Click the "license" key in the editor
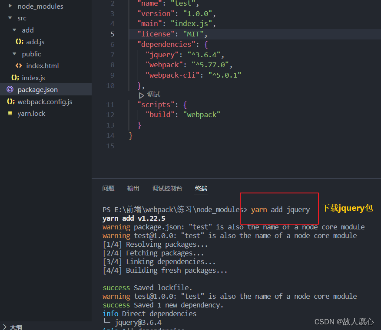This screenshot has height=330, width=381. point(156,34)
